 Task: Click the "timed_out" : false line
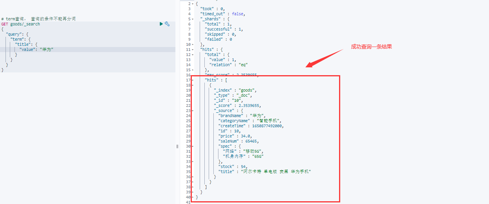(222, 14)
